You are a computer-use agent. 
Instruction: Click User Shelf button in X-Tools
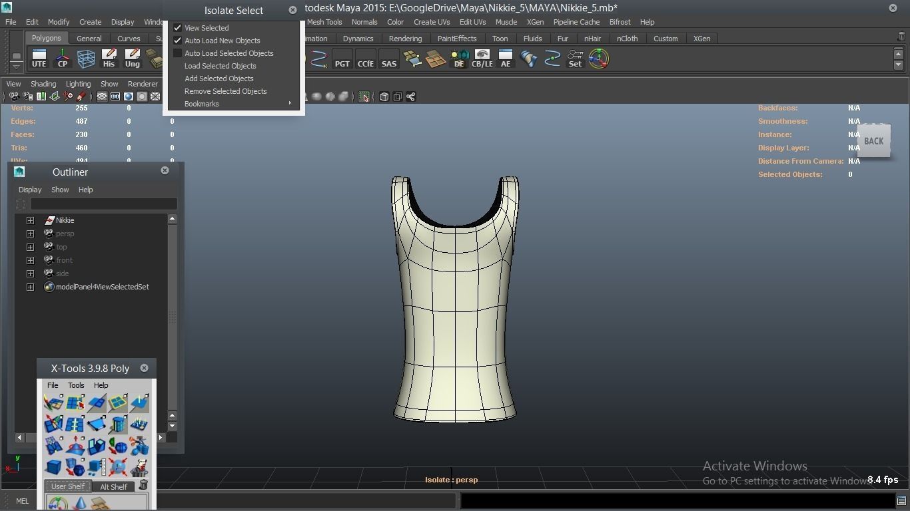coord(68,486)
